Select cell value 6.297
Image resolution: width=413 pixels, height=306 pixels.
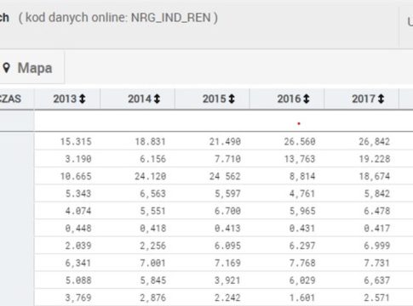tap(302, 246)
